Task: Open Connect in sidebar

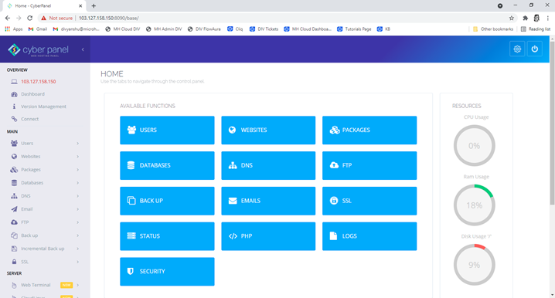Action: click(x=29, y=119)
